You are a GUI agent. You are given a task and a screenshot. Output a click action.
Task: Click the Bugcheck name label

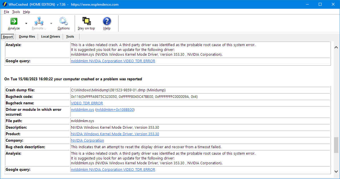point(20,103)
